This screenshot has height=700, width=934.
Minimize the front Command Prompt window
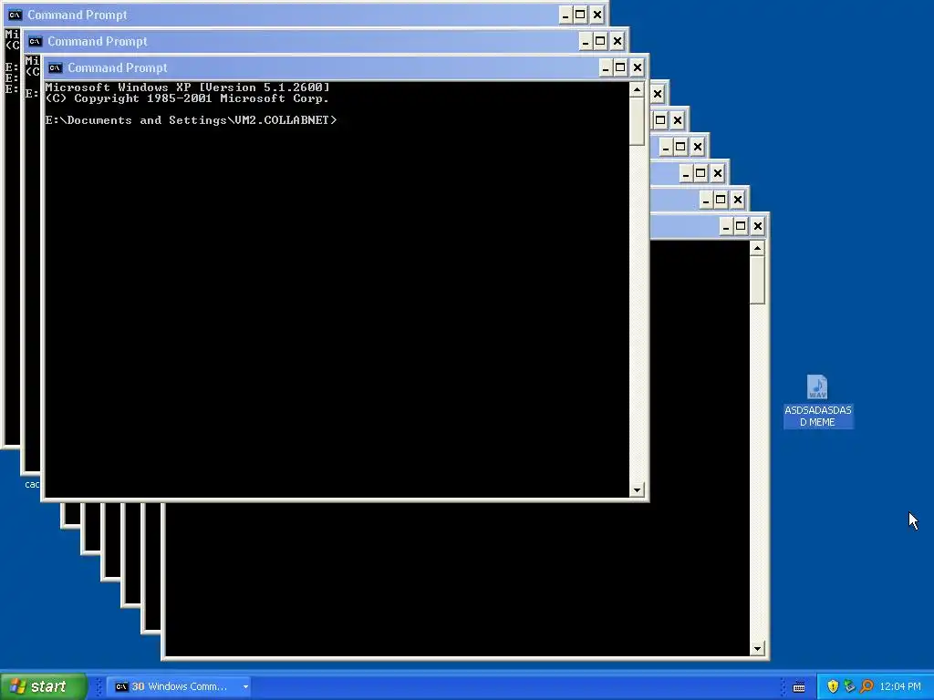tap(606, 67)
